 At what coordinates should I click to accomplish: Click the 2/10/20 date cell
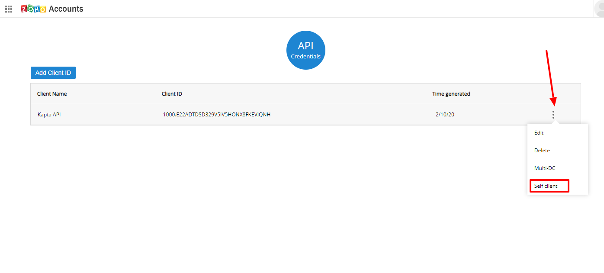(445, 115)
